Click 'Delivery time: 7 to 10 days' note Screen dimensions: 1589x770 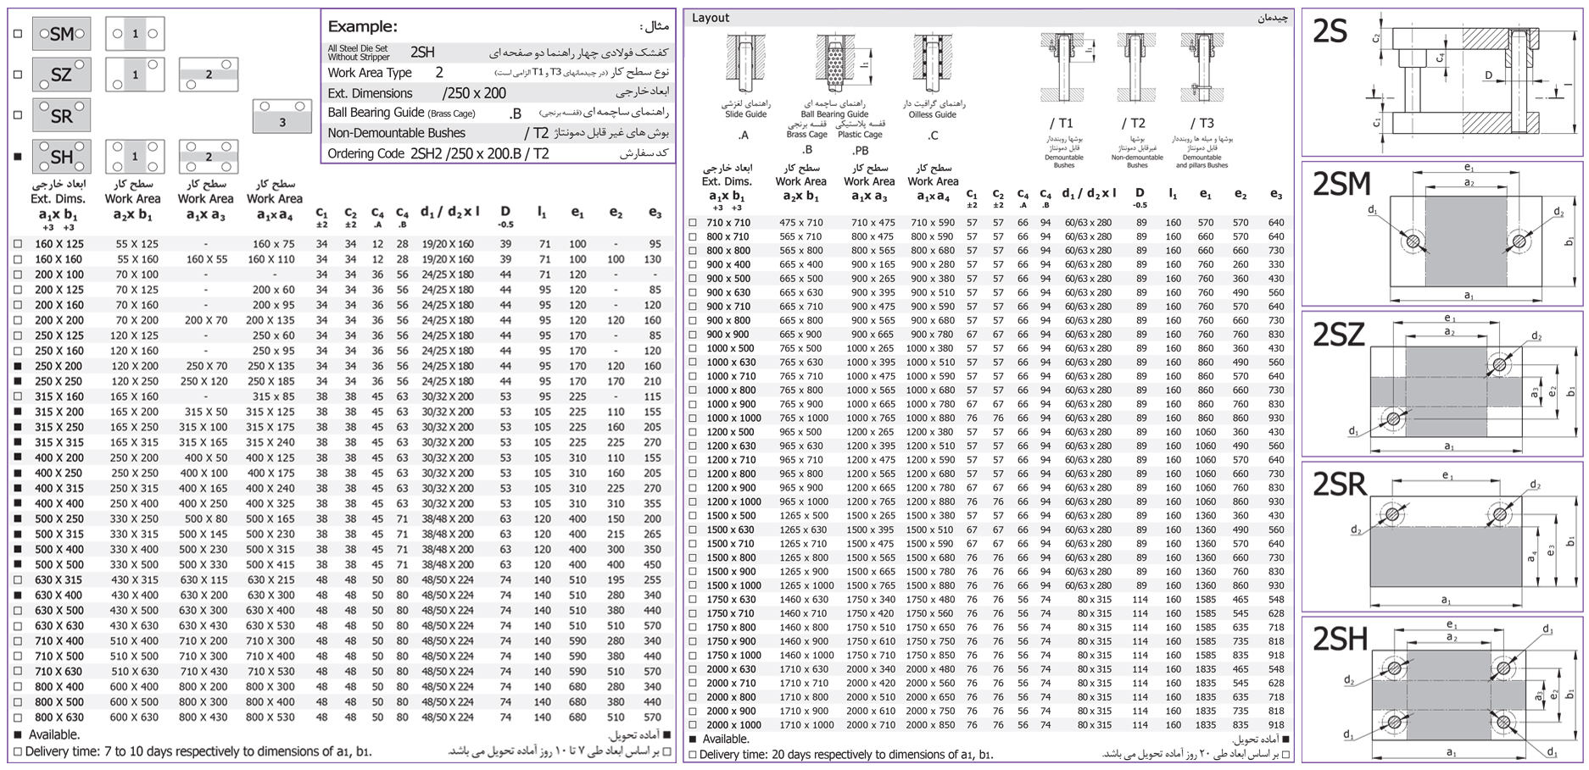tap(198, 751)
